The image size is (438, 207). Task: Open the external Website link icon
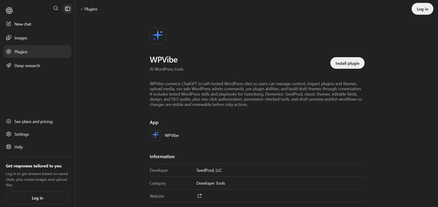click(199, 196)
